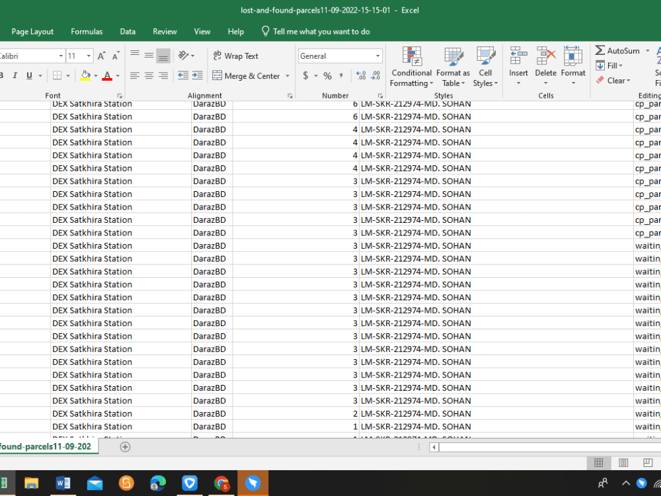Toggle underline formatting
The height and width of the screenshot is (496, 661).
pyautogui.click(x=29, y=75)
